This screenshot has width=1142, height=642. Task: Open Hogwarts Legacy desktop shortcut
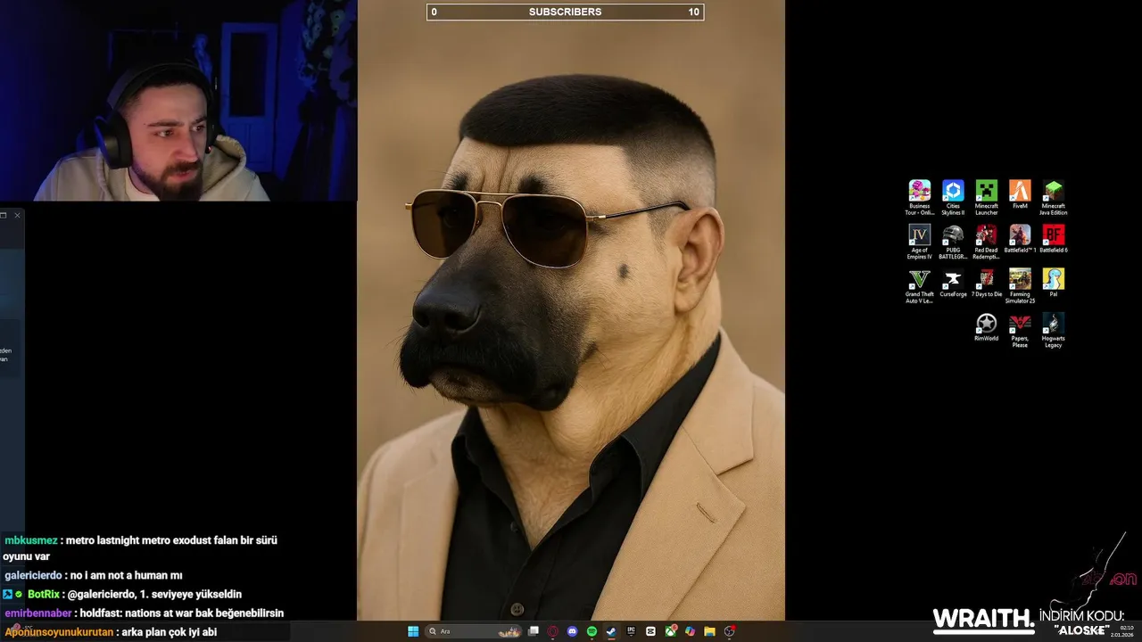click(x=1053, y=330)
